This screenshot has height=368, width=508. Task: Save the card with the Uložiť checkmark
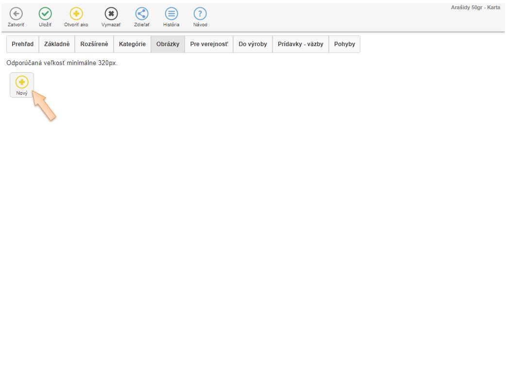point(45,14)
